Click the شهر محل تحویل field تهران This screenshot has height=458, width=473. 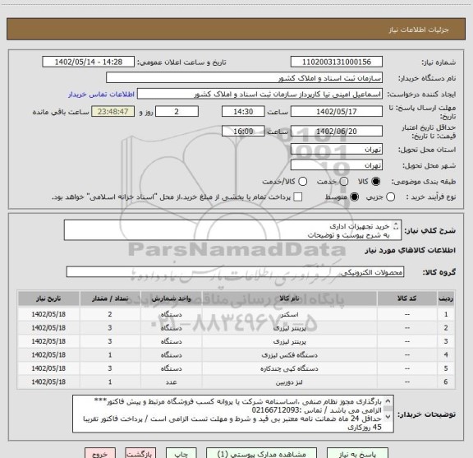[x=337, y=165]
